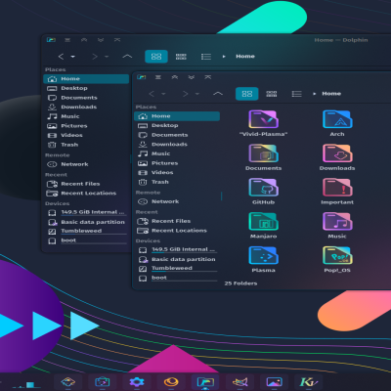Open System Settings gear in the taskbar
Screen dimensions: 391x391
click(x=137, y=381)
